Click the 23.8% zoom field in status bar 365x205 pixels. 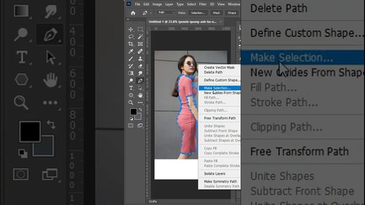pyautogui.click(x=153, y=202)
